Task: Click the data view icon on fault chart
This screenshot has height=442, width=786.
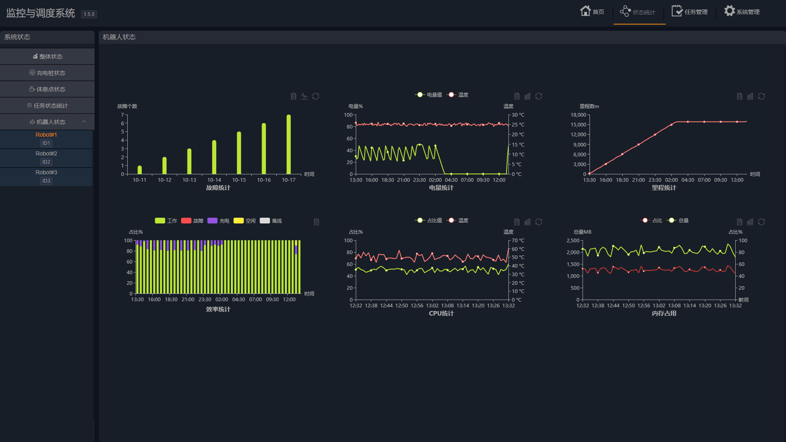Action: point(294,96)
